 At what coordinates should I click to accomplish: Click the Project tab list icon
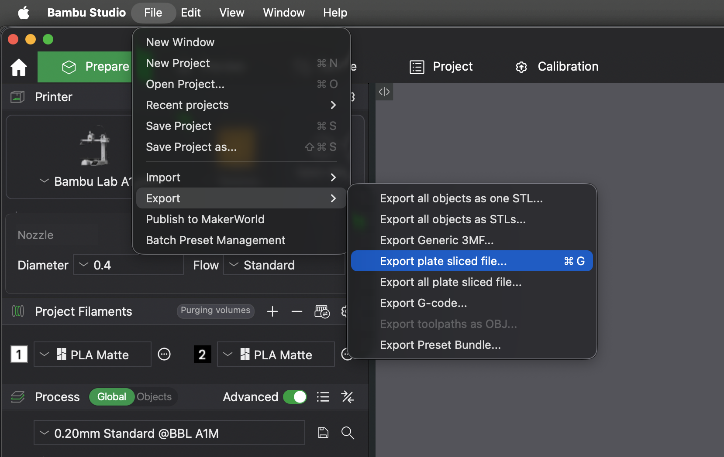click(417, 67)
